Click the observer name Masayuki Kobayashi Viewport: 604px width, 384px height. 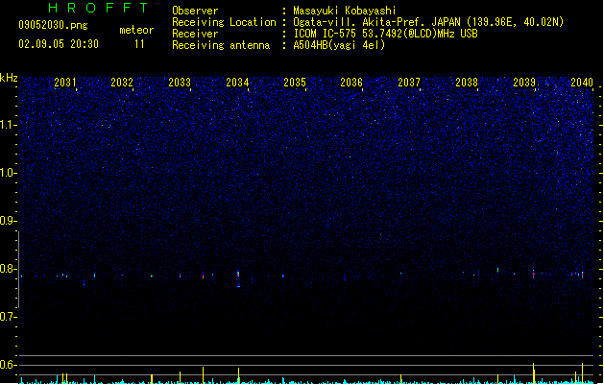point(345,11)
